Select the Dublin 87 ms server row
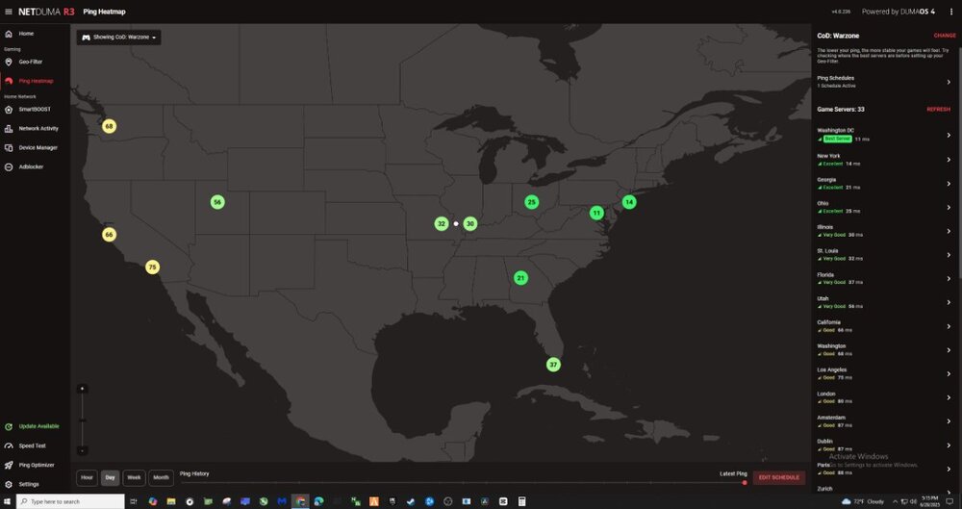The width and height of the screenshot is (962, 509). [885, 445]
